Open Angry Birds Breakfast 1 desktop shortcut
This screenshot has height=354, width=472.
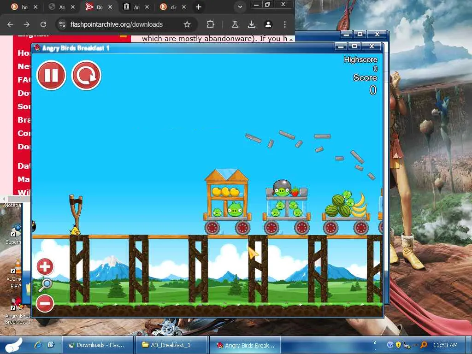click(x=18, y=310)
